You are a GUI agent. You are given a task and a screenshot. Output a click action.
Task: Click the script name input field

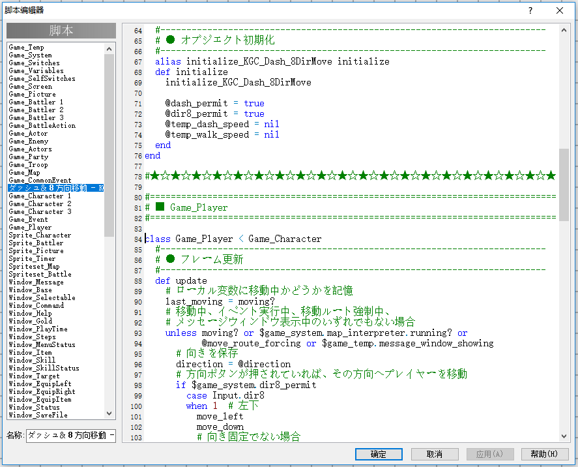pyautogui.click(x=71, y=435)
